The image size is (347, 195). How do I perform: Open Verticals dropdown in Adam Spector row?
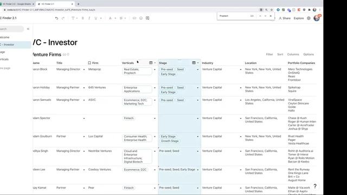pyautogui.click(x=155, y=118)
